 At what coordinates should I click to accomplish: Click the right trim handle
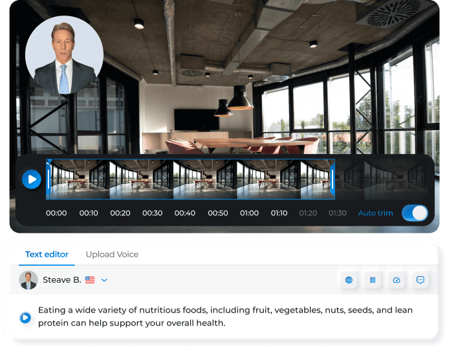pyautogui.click(x=333, y=179)
